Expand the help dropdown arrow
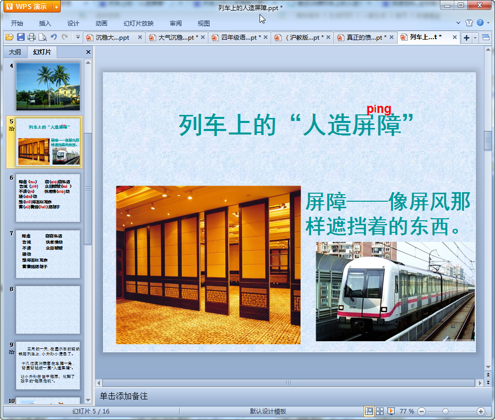 [x=488, y=23]
